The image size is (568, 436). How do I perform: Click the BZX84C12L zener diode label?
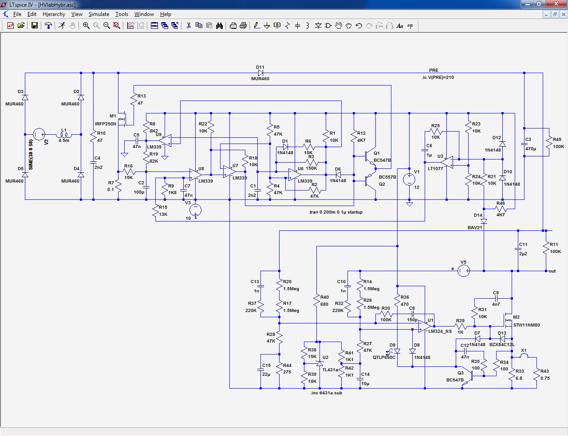502,345
